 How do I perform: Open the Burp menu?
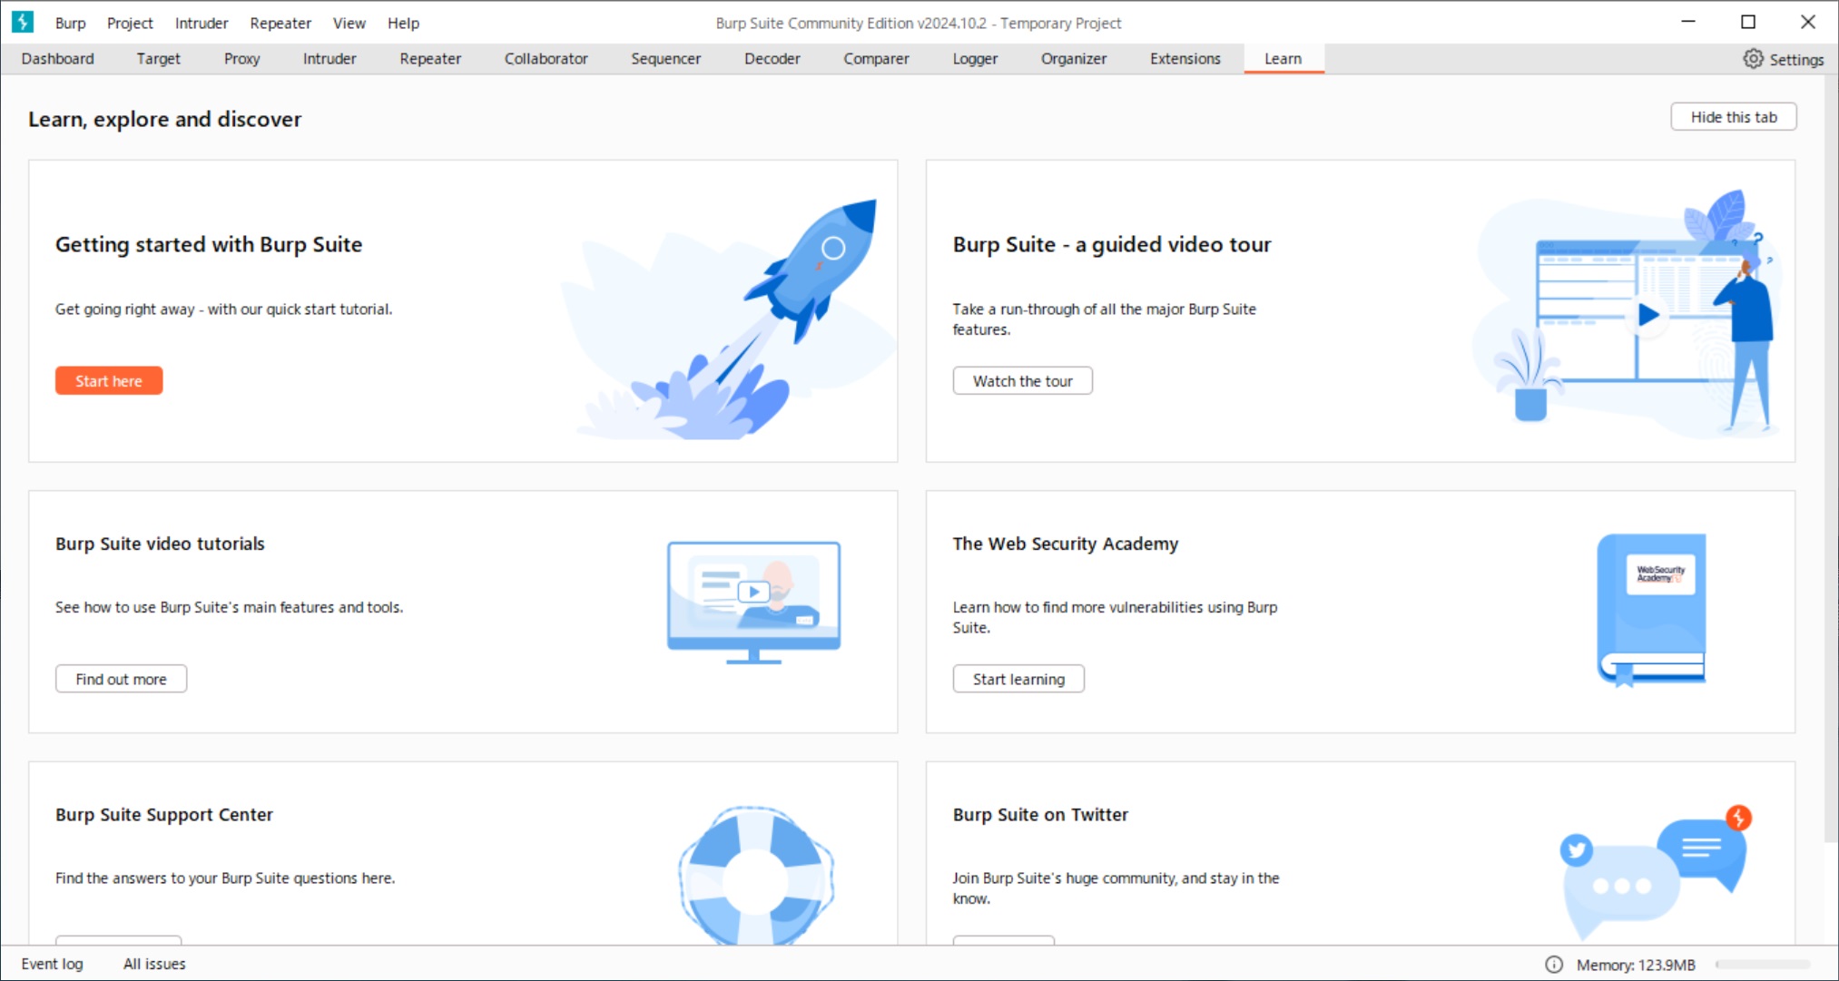pos(70,23)
